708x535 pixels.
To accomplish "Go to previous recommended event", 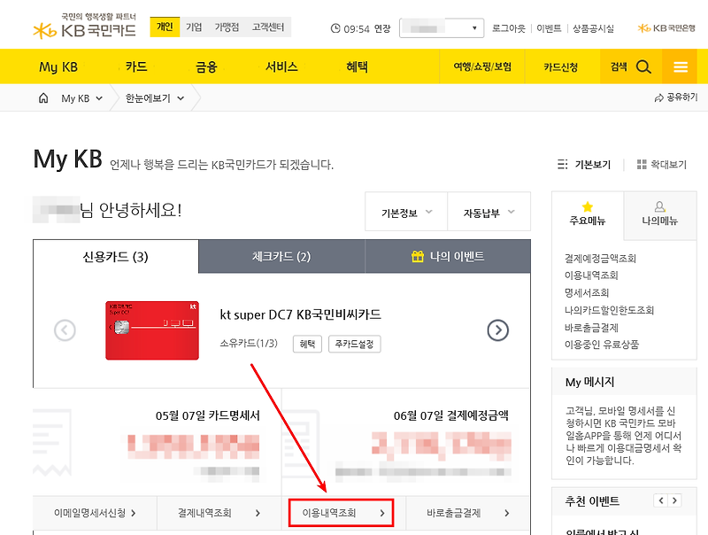I will pyautogui.click(x=661, y=500).
